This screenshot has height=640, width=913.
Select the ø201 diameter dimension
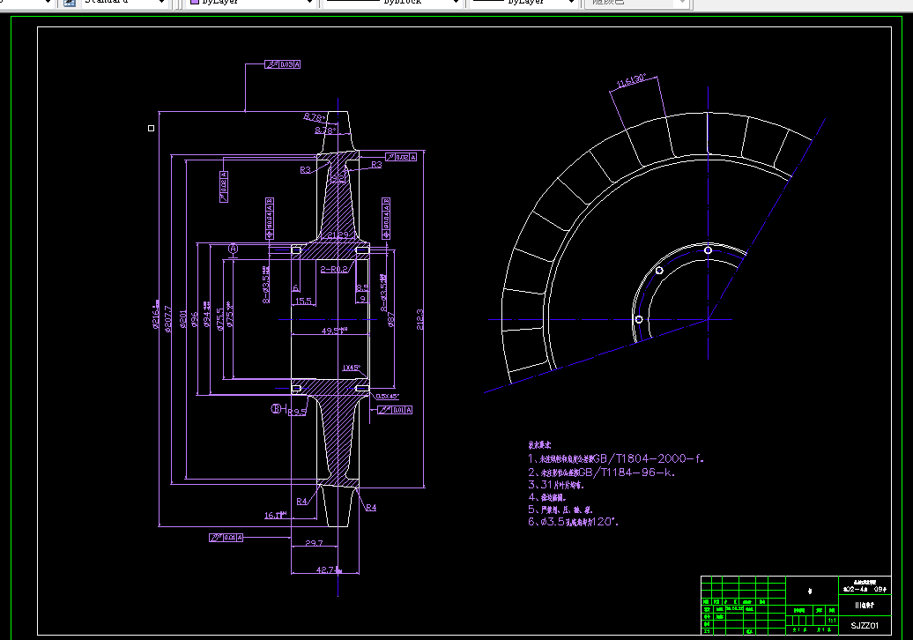click(182, 319)
